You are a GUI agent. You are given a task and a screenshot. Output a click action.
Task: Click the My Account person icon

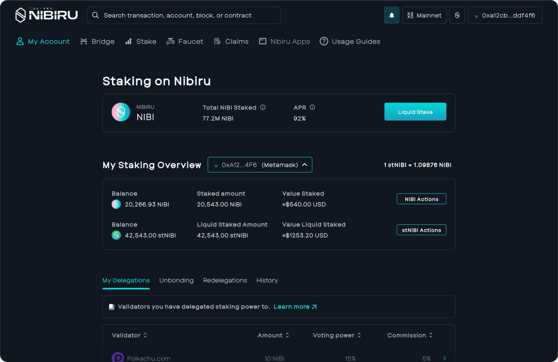pos(20,41)
